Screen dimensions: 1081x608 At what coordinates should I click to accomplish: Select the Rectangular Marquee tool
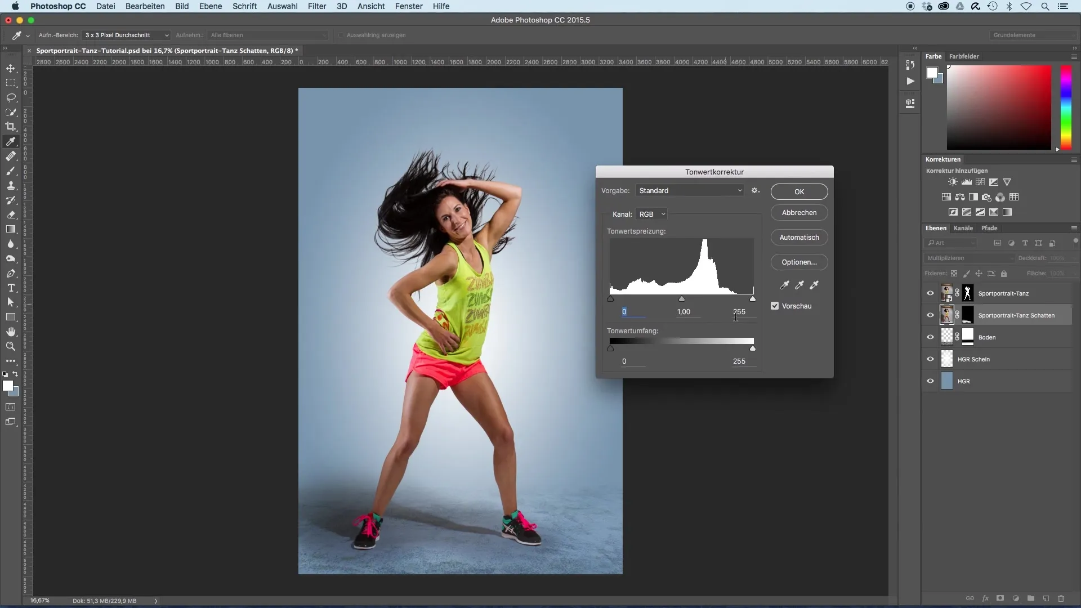11,83
